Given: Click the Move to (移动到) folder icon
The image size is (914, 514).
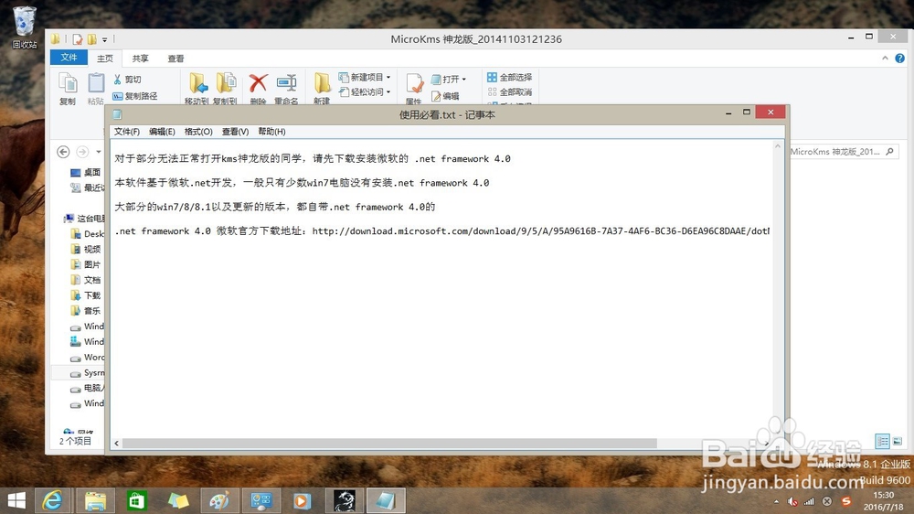Looking at the screenshot, I should pos(197,83).
